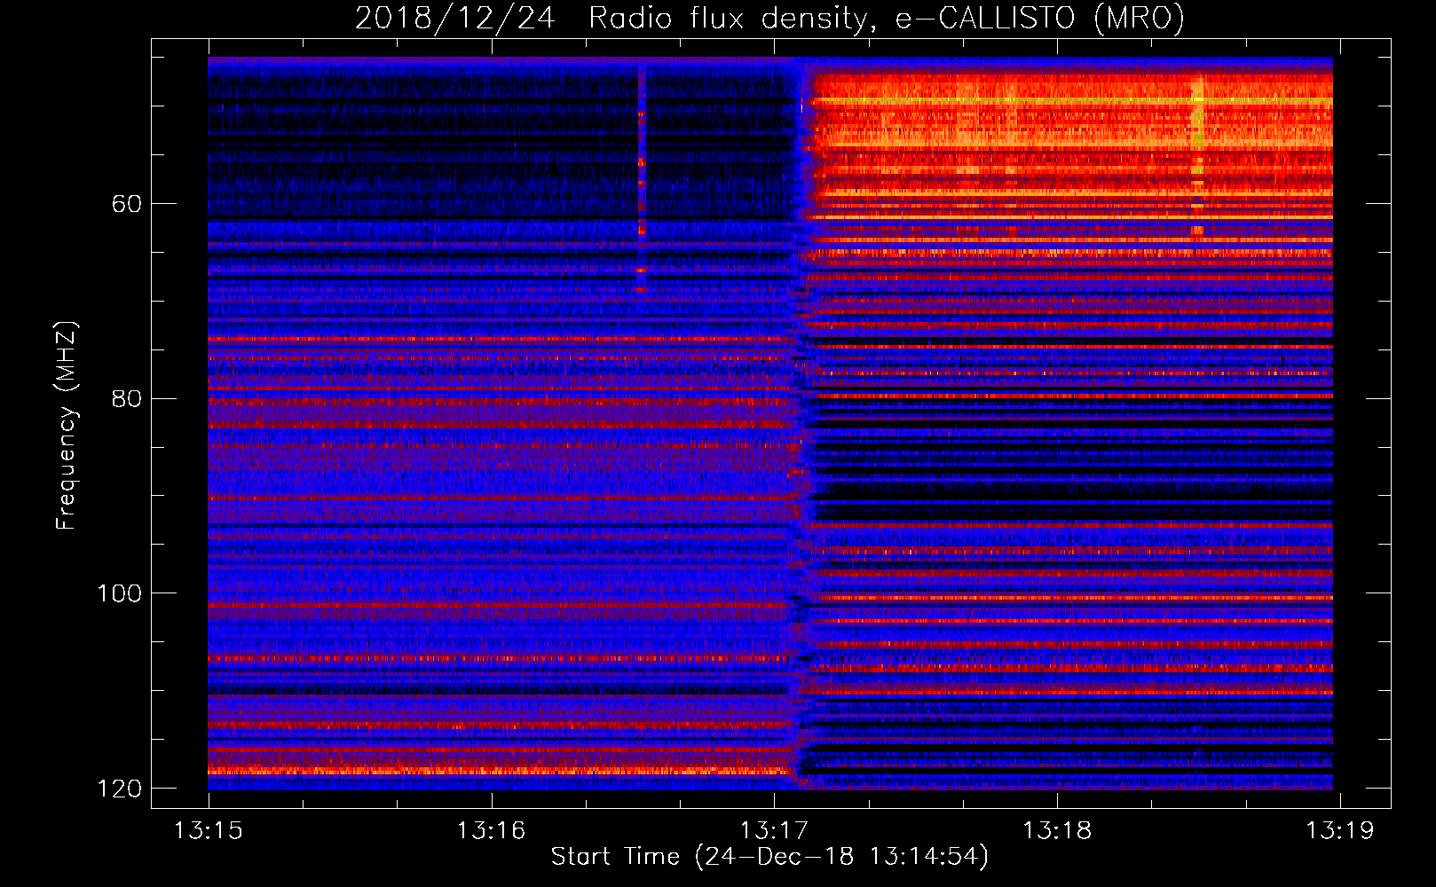Click the 13:17 time tick label
Viewport: 1436px width, 887px height.
tap(774, 830)
